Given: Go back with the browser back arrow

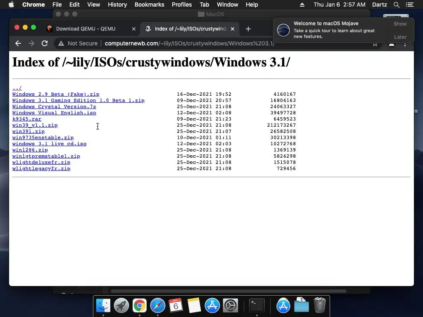Looking at the screenshot, I should click(x=18, y=43).
